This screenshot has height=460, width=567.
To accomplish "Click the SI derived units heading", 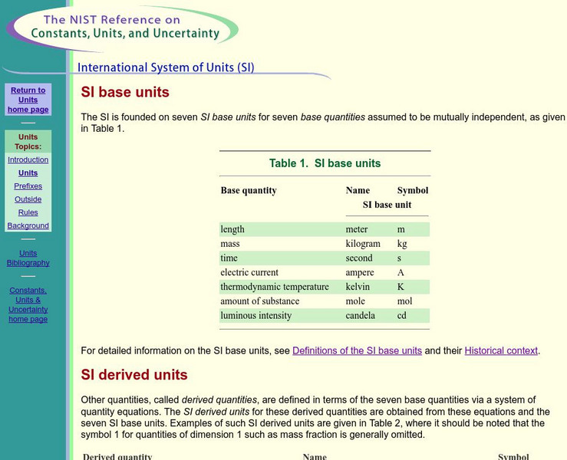I will 134,375.
